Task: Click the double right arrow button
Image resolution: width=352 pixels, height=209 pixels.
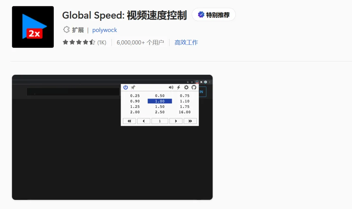Action: [190, 121]
